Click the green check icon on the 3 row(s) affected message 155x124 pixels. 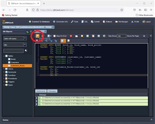tap(40, 101)
